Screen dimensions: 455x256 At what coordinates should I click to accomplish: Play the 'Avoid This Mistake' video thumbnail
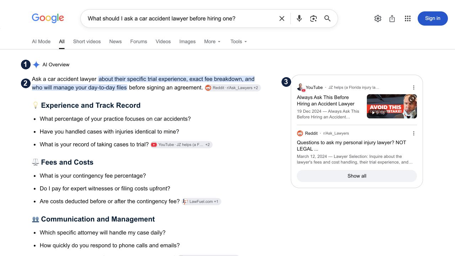(x=392, y=106)
